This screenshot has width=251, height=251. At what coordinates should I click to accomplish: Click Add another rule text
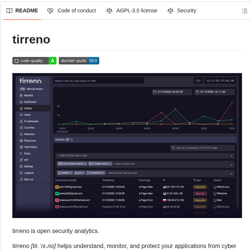click(x=124, y=164)
